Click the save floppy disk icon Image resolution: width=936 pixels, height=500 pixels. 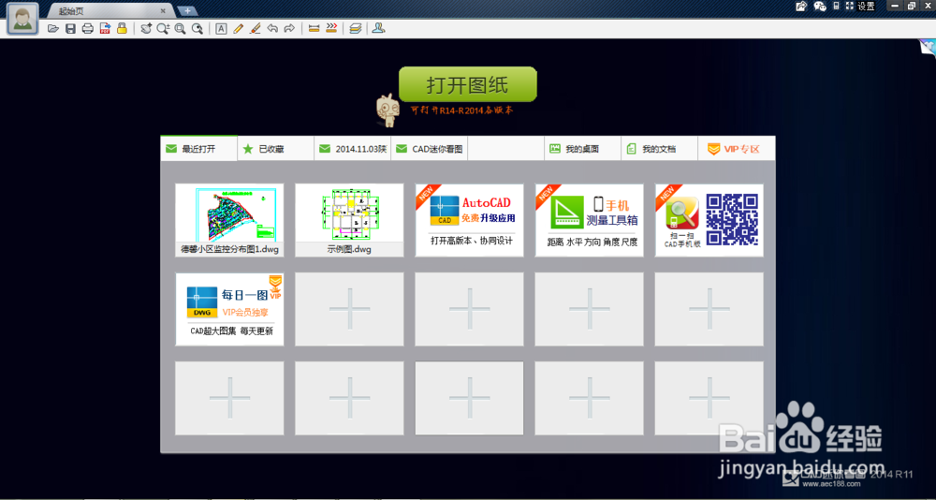click(x=70, y=28)
